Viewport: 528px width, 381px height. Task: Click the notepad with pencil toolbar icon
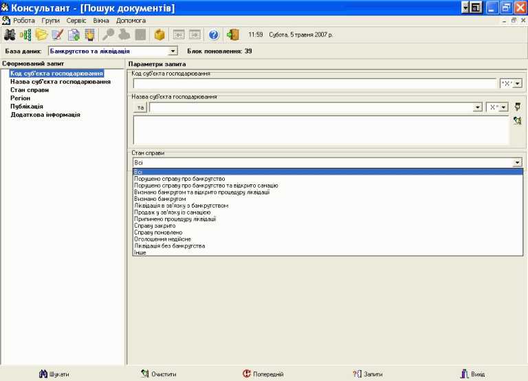point(58,34)
